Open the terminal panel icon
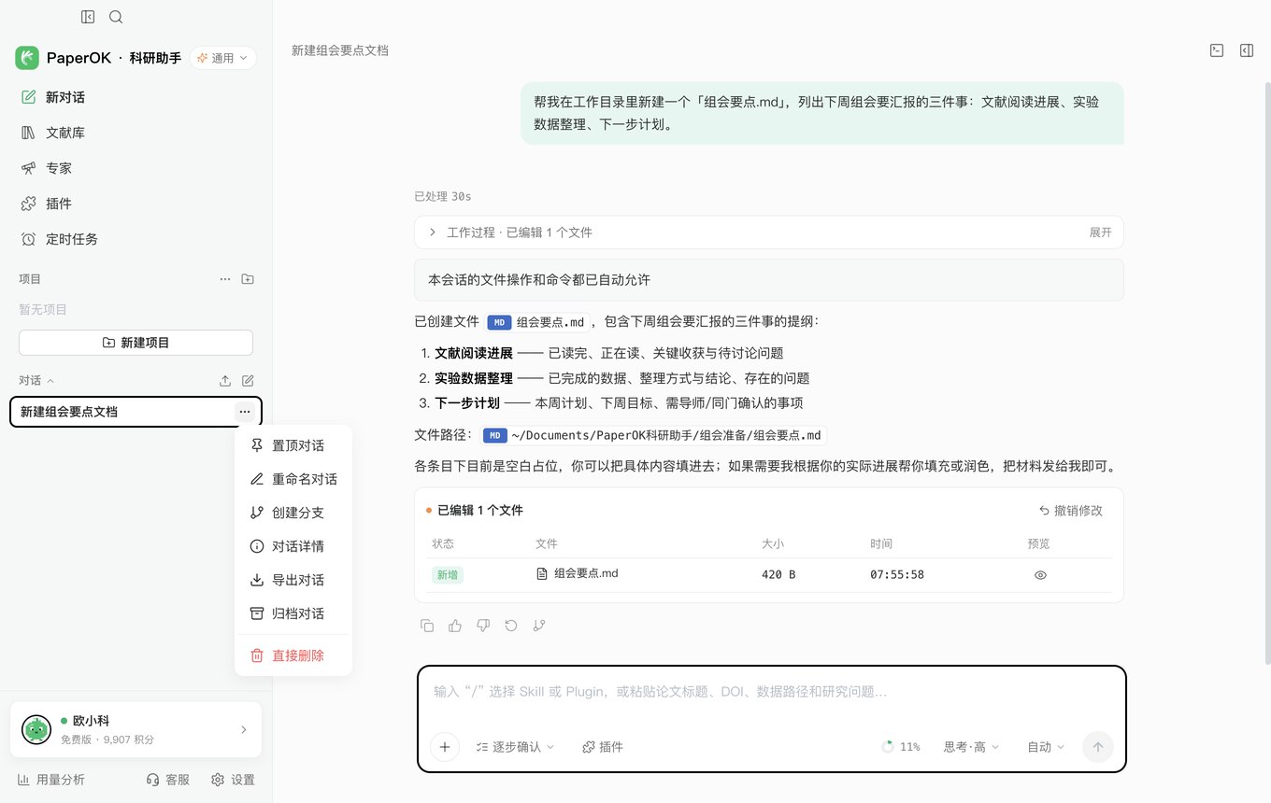Viewport: 1271px width, 803px height. [1217, 50]
